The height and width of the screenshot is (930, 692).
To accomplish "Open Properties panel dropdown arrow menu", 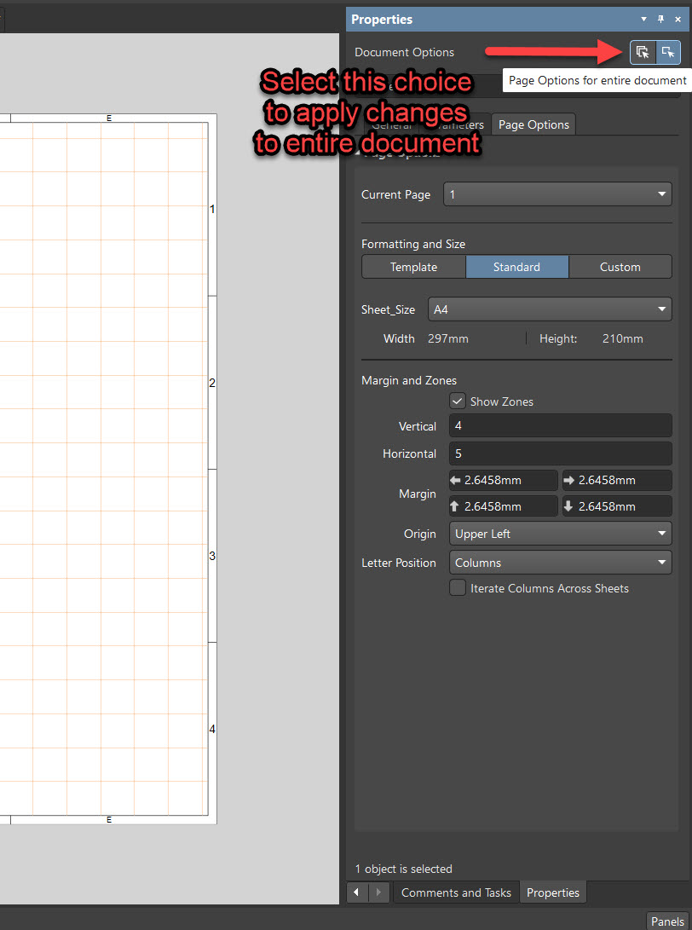I will [x=644, y=19].
